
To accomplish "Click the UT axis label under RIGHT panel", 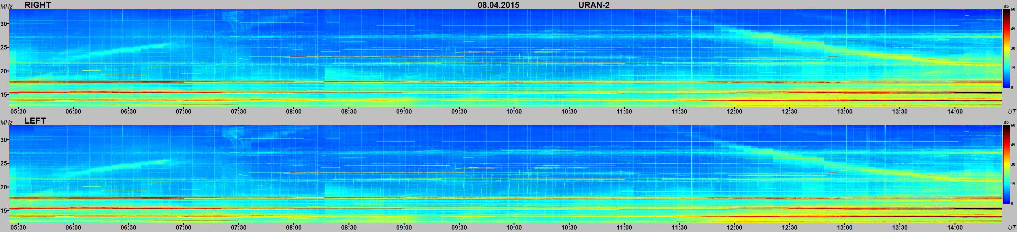I will (1011, 112).
